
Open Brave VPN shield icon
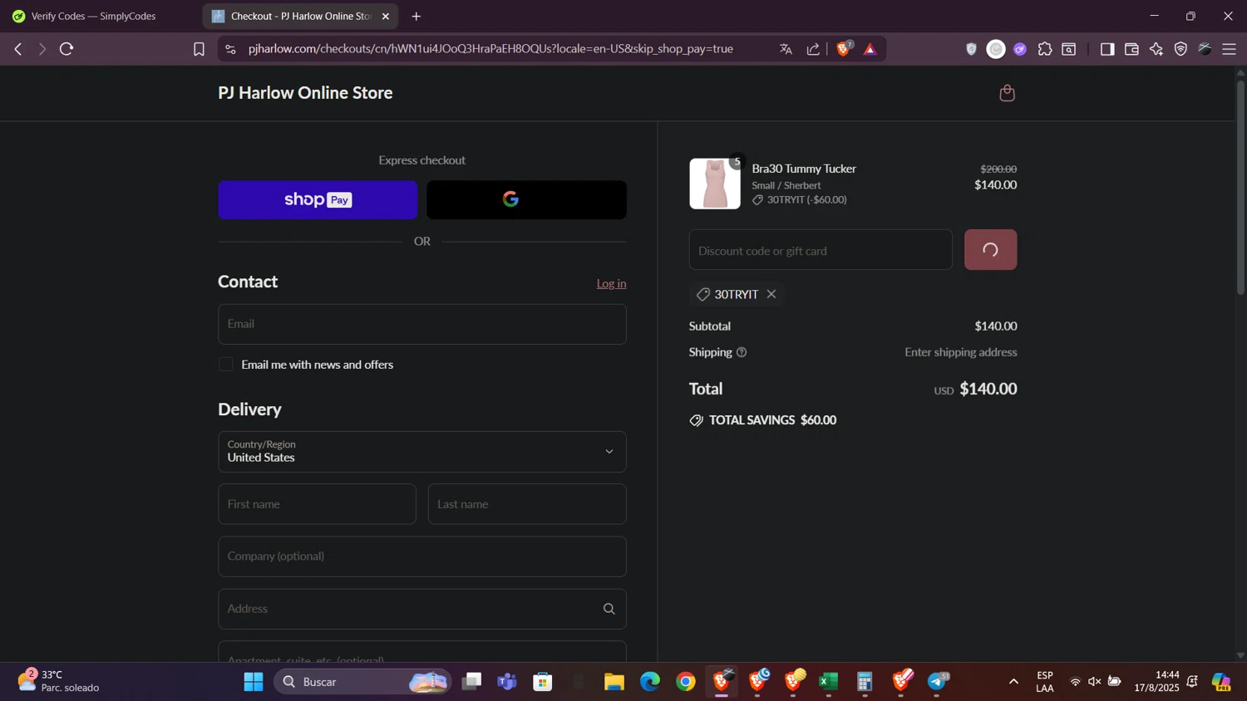1180,49
